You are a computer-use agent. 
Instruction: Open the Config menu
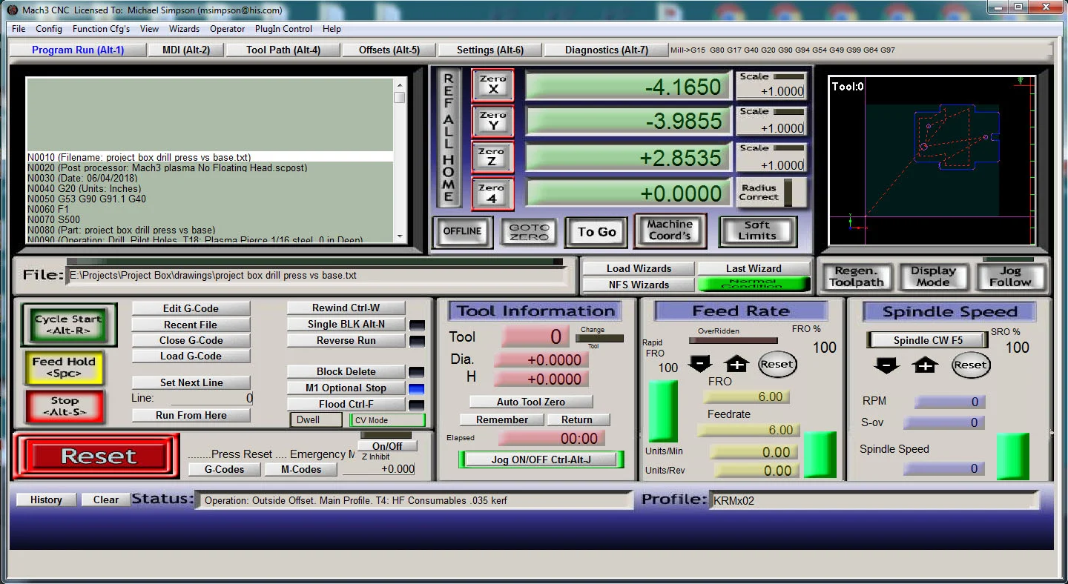(49, 29)
